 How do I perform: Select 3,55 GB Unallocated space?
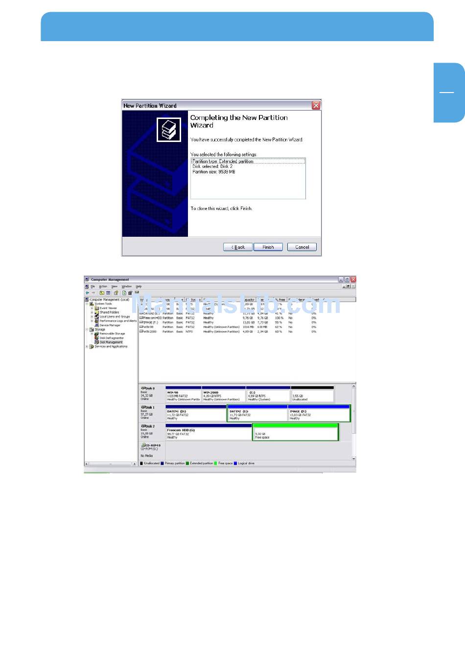[x=312, y=395]
